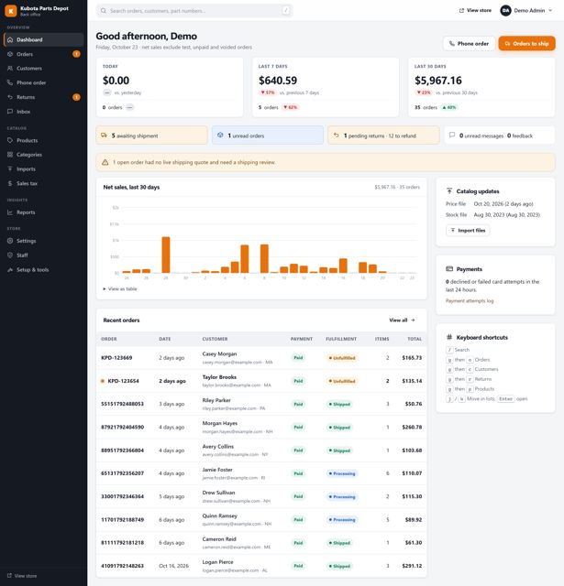Click the chat bubble icon on unread messages tile
The width and height of the screenshot is (564, 586).
pos(452,135)
